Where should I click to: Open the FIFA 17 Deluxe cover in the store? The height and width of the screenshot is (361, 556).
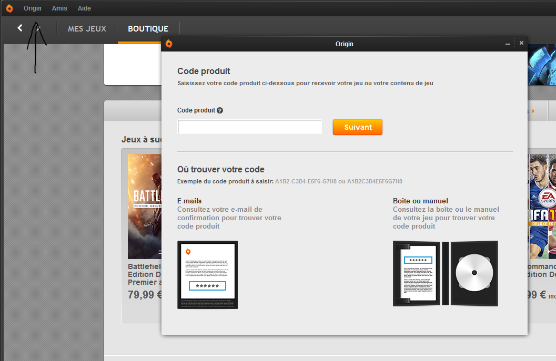click(x=542, y=206)
